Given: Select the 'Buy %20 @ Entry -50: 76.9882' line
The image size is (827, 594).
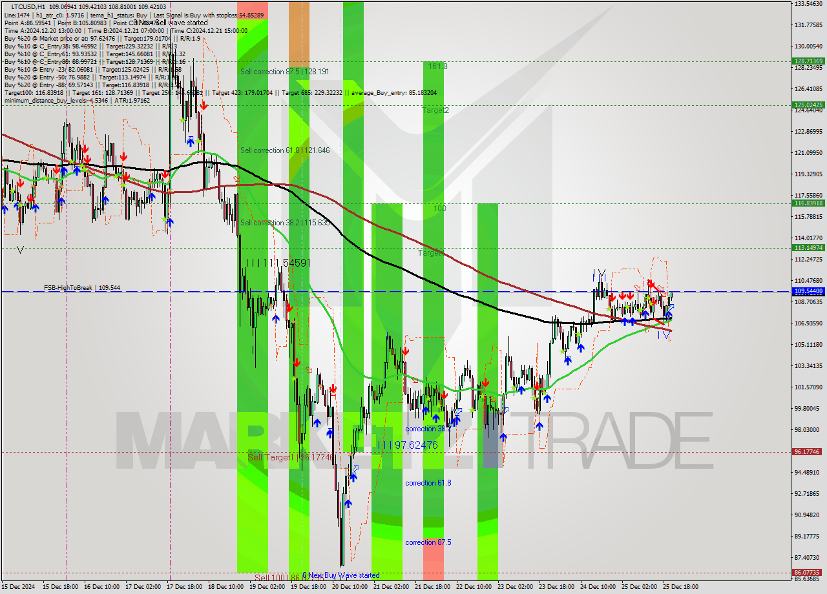Looking at the screenshot, I should (x=92, y=77).
